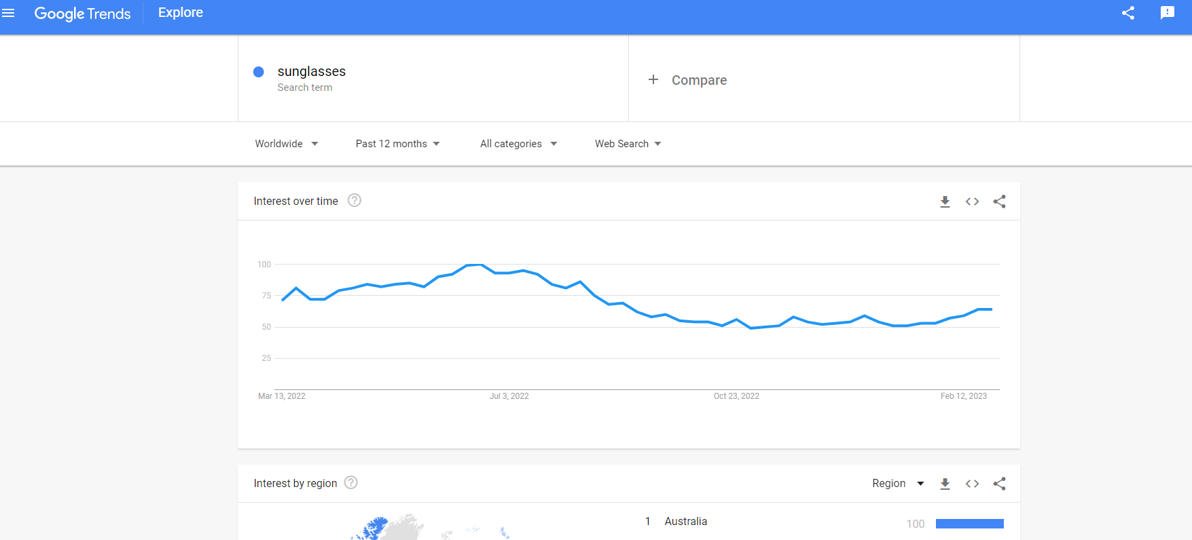Go to Google Trends home logo

(x=82, y=14)
